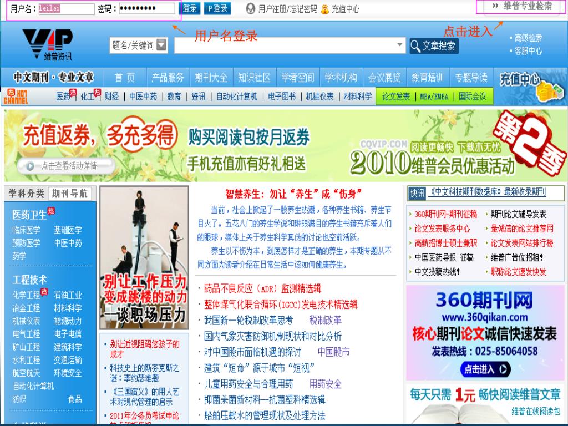Open 我国新一轮税制改革思考 link

pyautogui.click(x=248, y=320)
